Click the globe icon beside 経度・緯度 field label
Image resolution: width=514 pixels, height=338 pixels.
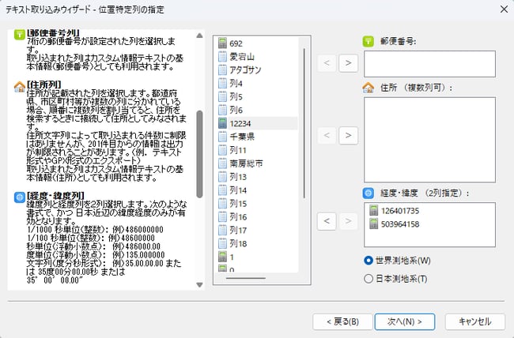[x=368, y=192]
